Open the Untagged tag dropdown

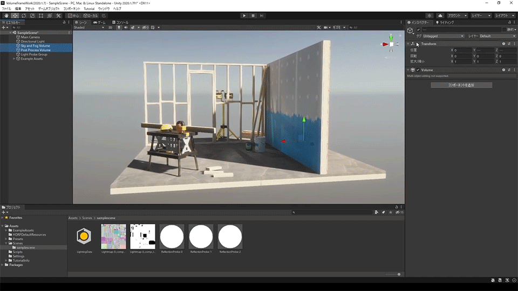point(443,36)
